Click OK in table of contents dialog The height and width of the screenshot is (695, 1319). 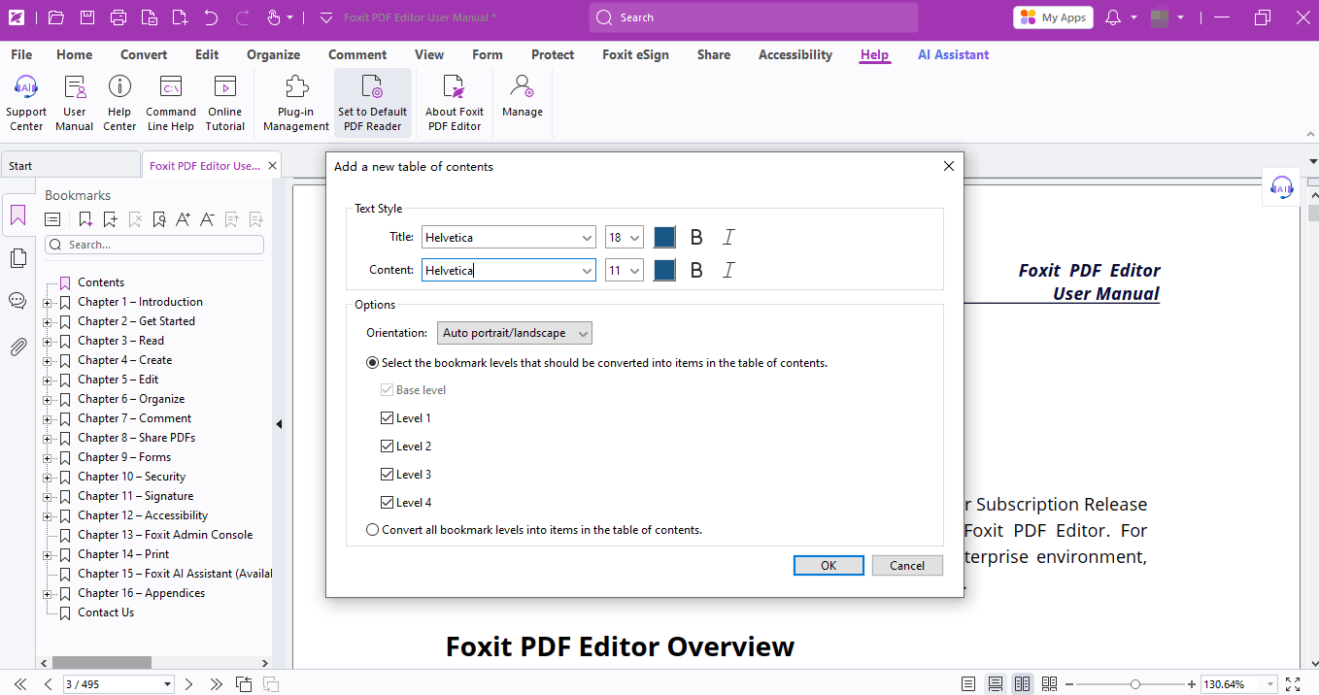(829, 566)
